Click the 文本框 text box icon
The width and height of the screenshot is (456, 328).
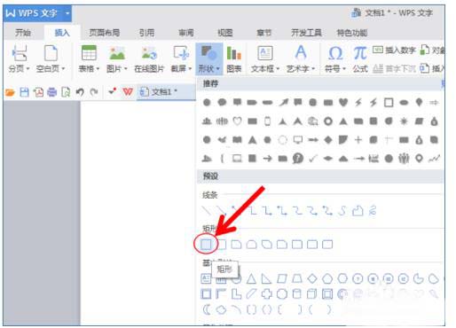[x=264, y=53]
